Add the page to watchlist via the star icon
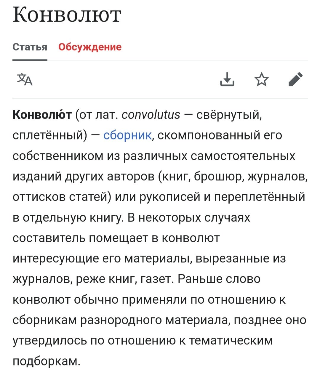Viewport: 320px width, 375px height. pos(262,79)
